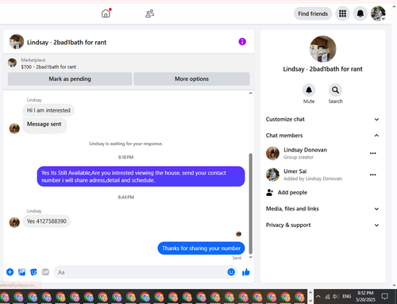Expand Media, files and links section
This screenshot has height=304, width=397.
322,209
